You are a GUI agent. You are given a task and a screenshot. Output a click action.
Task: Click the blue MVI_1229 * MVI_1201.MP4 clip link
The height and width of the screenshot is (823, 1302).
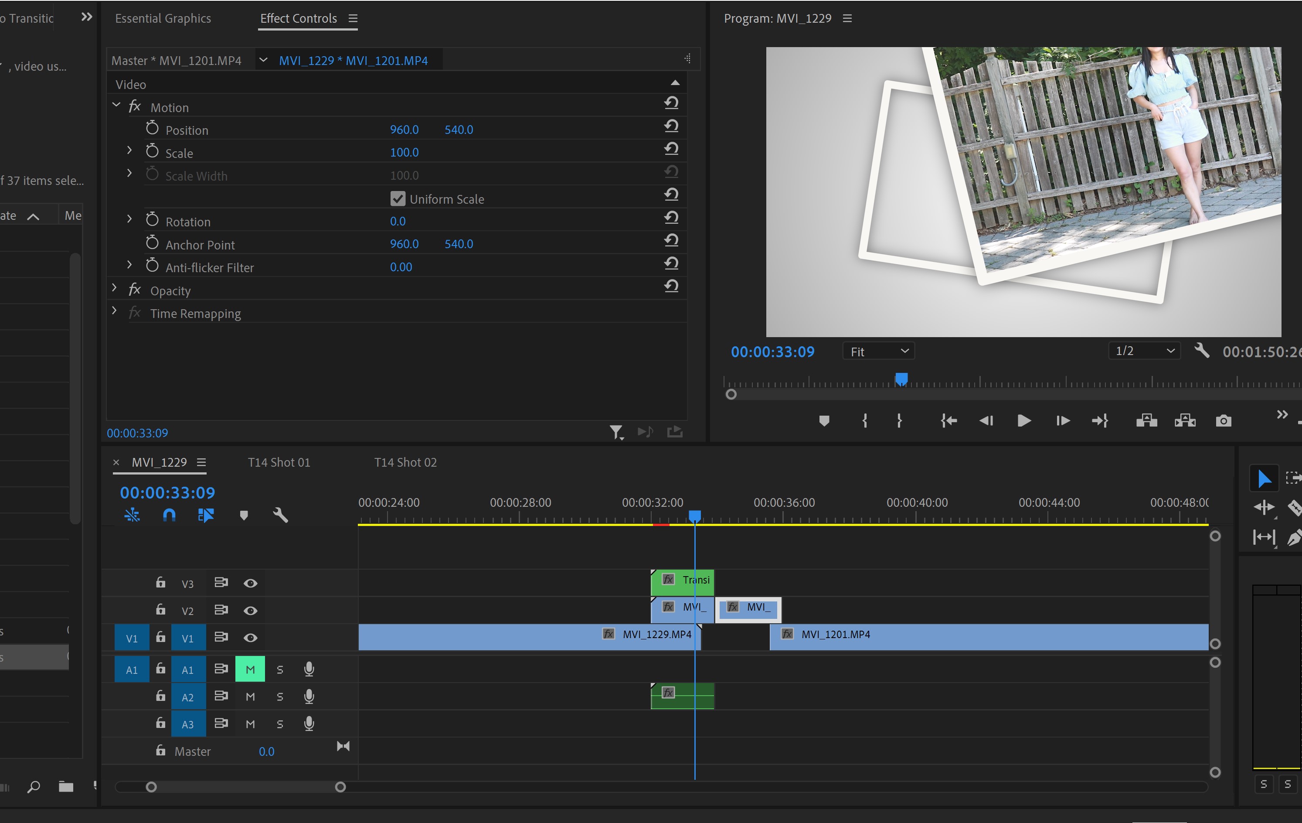pos(354,60)
